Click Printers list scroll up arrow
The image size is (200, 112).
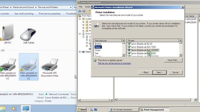pyautogui.click(x=181, y=40)
